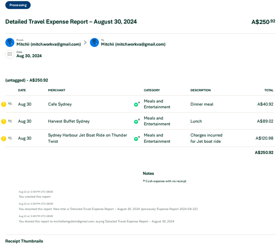279x246 pixels.
Task: Click the 'You created this report' log entry
Action: (x=35, y=196)
